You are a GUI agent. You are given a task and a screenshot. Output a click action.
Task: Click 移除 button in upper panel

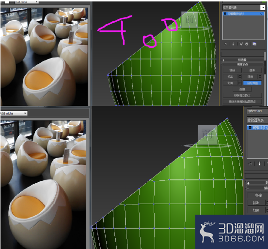[232, 70]
